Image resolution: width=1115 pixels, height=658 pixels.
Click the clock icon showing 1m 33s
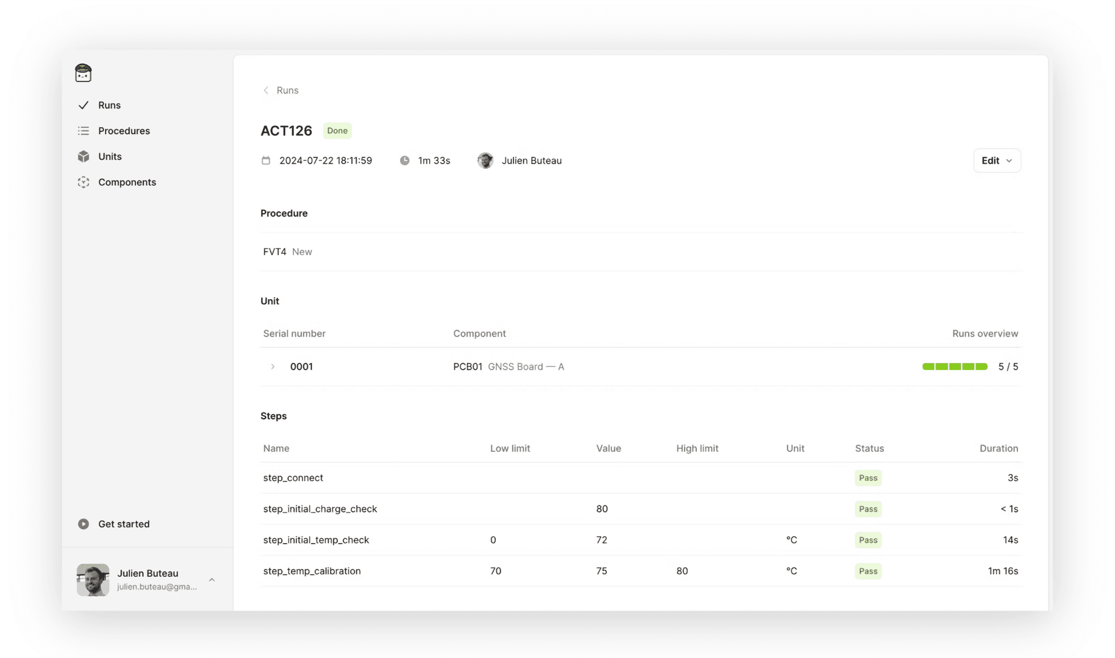point(405,160)
